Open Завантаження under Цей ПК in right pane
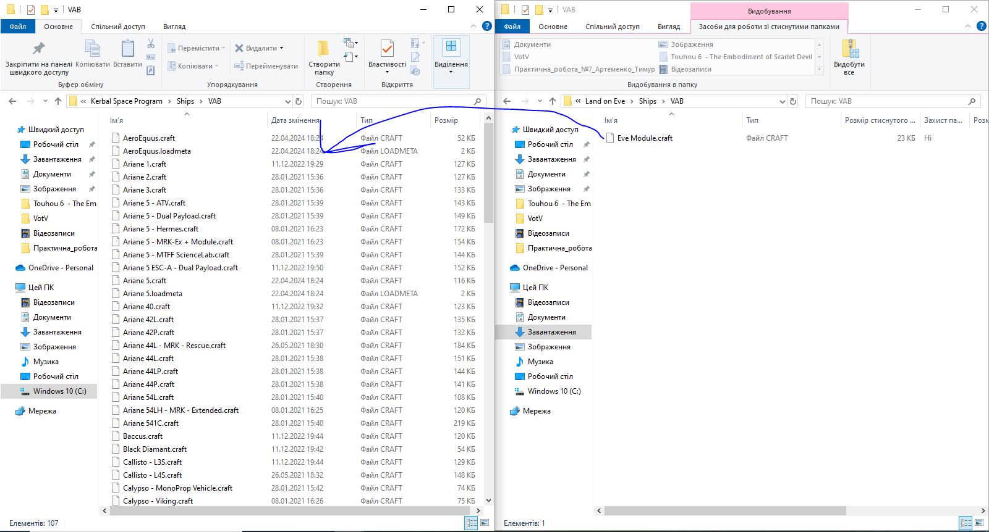 [551, 332]
